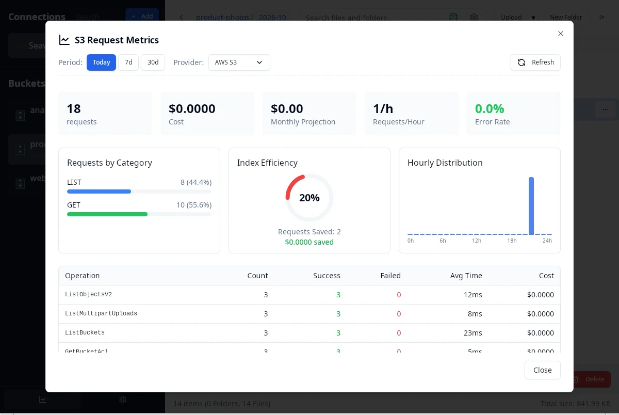Click the tall bar in Hourly Distribution
Screen dimensions: 619x415
pyautogui.click(x=531, y=206)
